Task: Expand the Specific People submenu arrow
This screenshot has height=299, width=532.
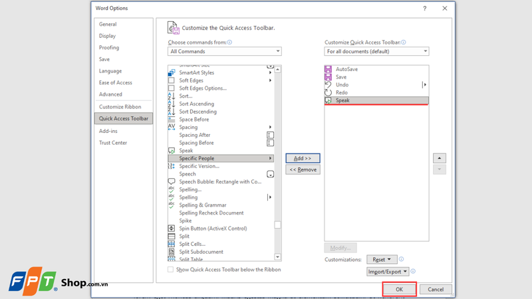Action: 271,158
